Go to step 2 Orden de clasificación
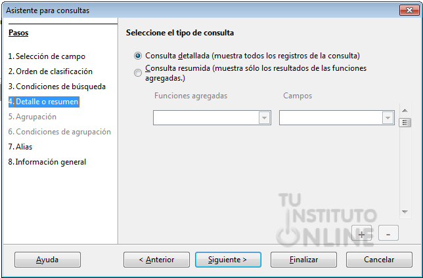Screen dimensions: 423x278 50,71
